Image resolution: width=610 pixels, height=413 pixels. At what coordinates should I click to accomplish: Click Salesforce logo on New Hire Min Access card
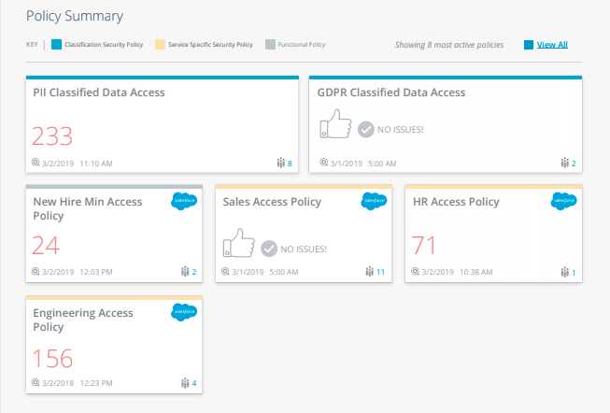pyautogui.click(x=184, y=201)
